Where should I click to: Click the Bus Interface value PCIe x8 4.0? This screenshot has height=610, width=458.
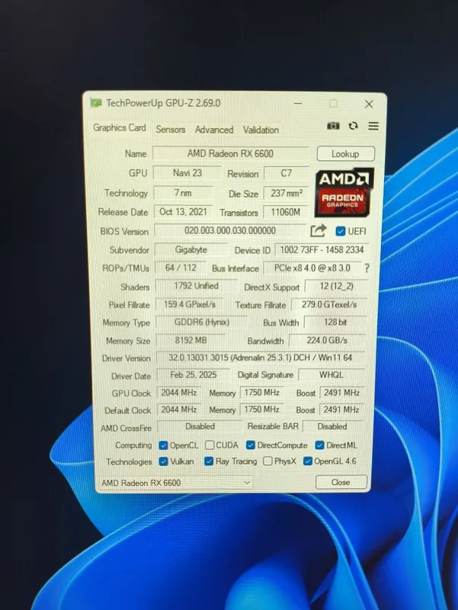point(312,268)
